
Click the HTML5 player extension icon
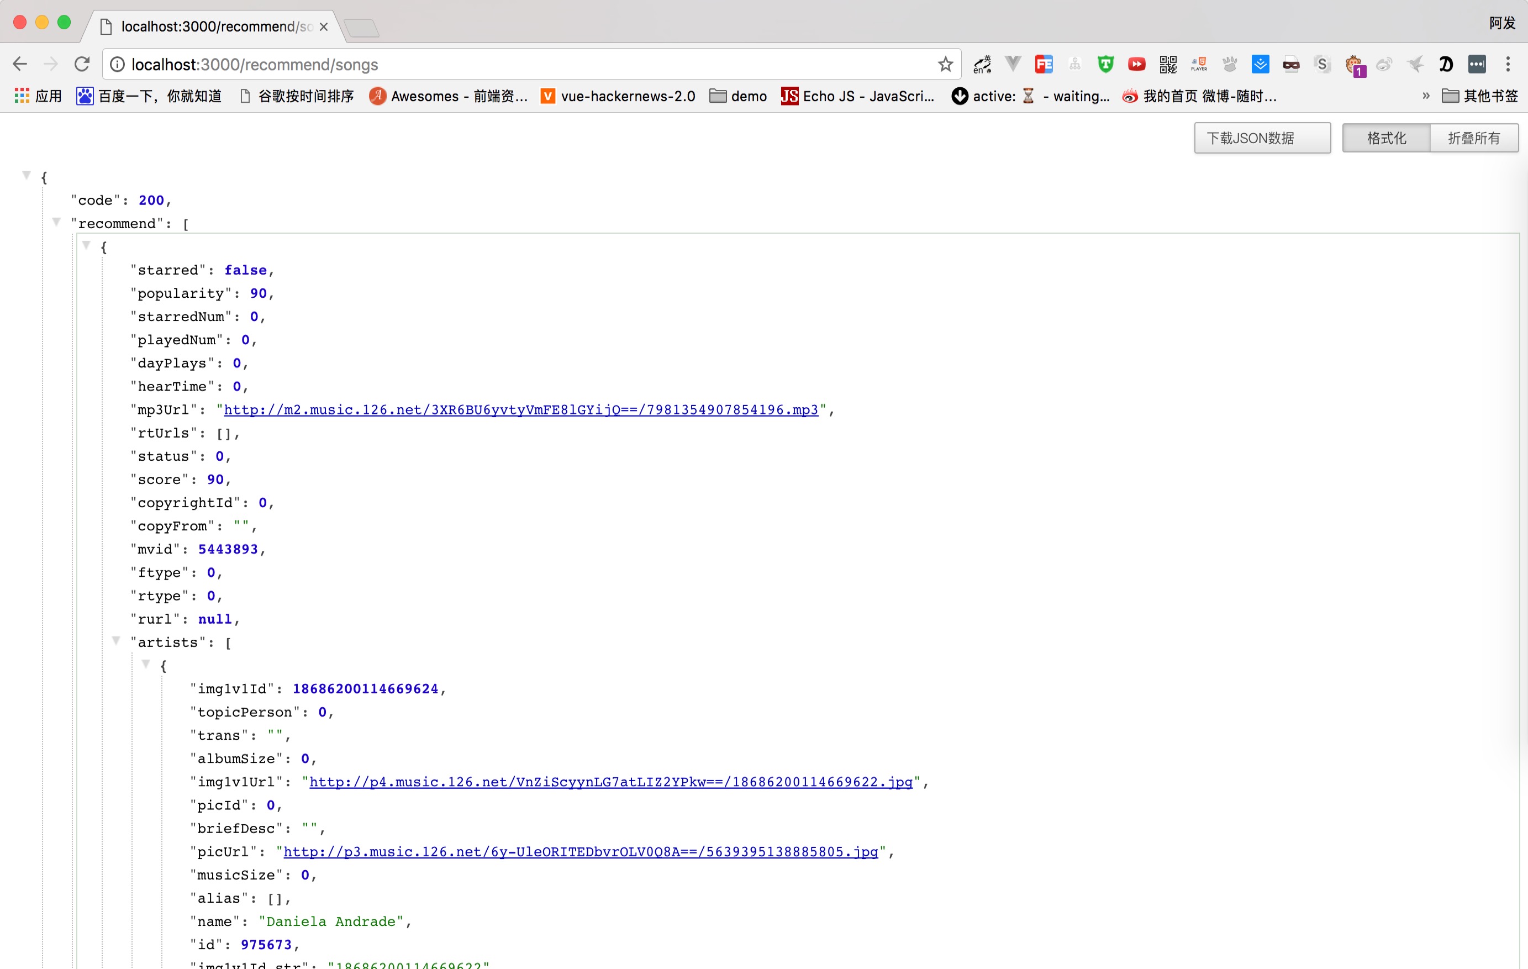point(1199,64)
